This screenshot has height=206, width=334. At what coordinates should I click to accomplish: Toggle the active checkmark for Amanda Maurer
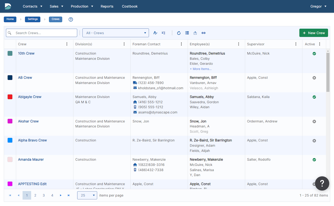tap(314, 160)
